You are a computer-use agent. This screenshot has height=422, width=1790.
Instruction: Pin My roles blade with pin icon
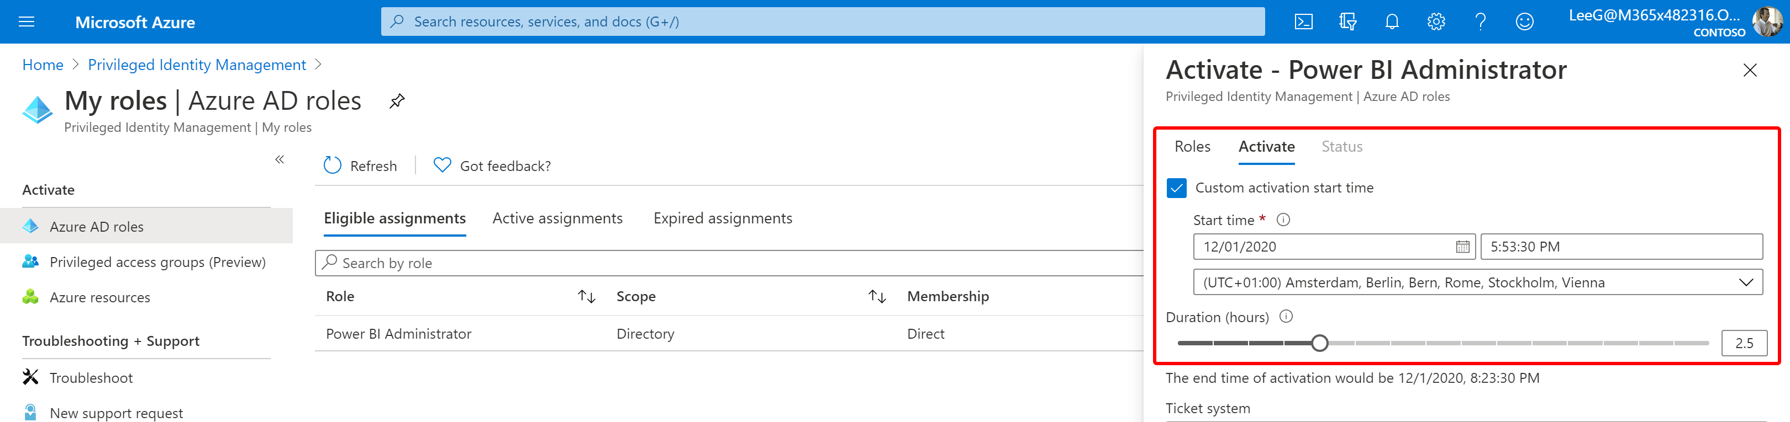[x=397, y=102]
